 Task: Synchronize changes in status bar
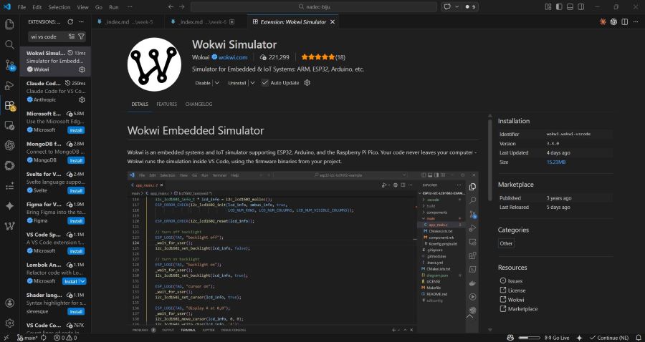[44, 338]
